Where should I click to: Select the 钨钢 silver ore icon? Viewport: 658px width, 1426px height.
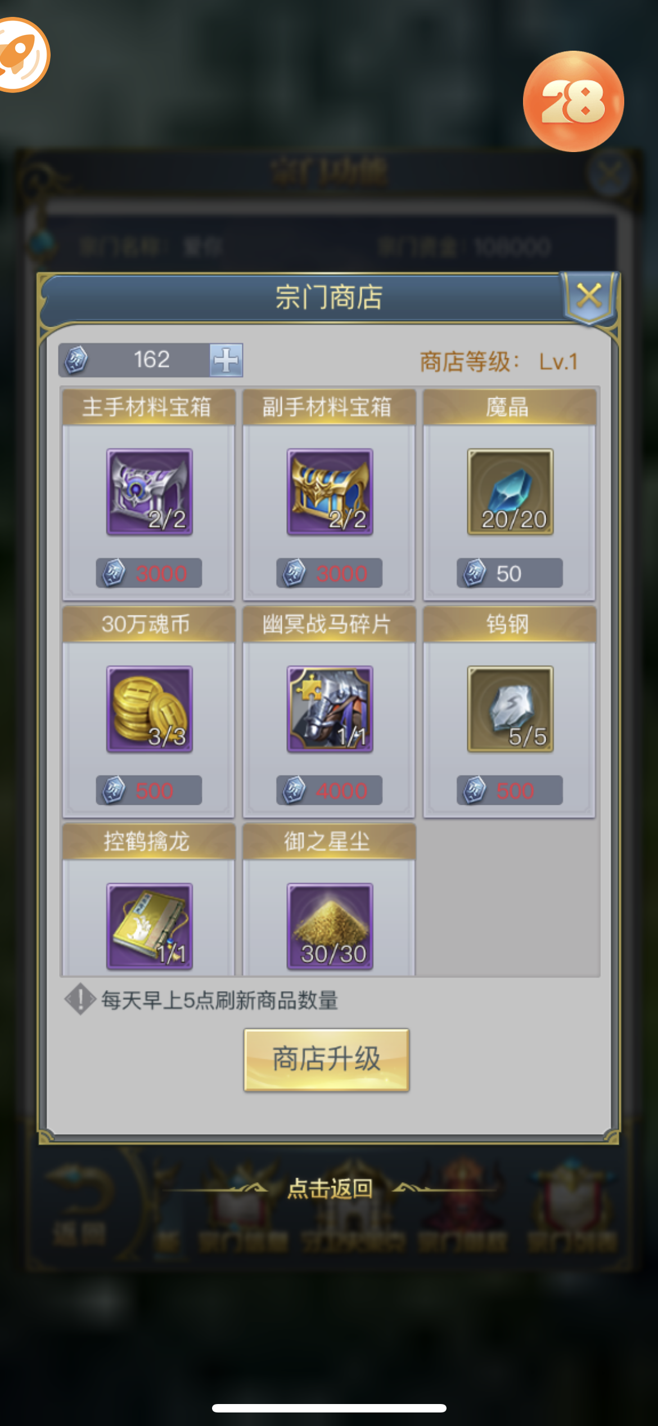pyautogui.click(x=510, y=709)
